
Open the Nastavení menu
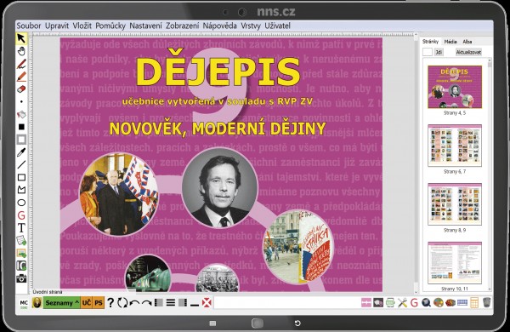(x=145, y=26)
